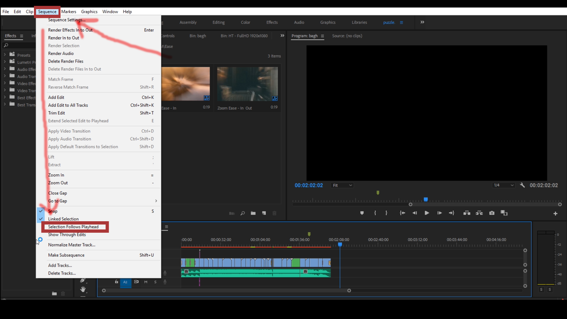
Task: Click Normalize Master Track option
Action: pos(71,245)
